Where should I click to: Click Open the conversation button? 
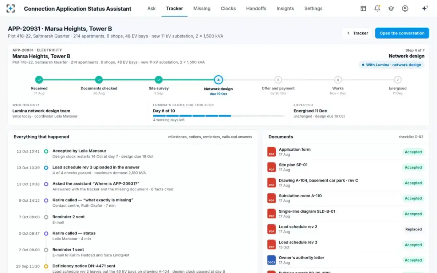[402, 33]
